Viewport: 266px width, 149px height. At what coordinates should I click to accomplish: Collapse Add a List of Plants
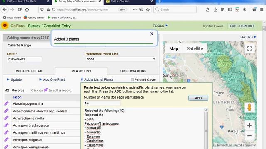(x=97, y=79)
